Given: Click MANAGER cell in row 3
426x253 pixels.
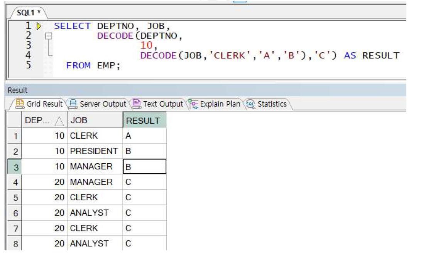Looking at the screenshot, I should 95,166.
